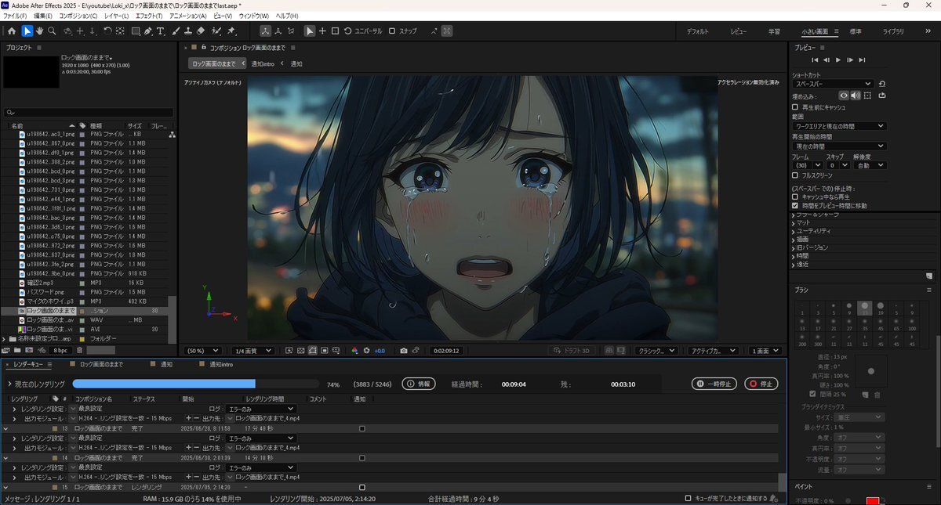Click the Project panel search field
The image size is (941, 505).
point(89,113)
